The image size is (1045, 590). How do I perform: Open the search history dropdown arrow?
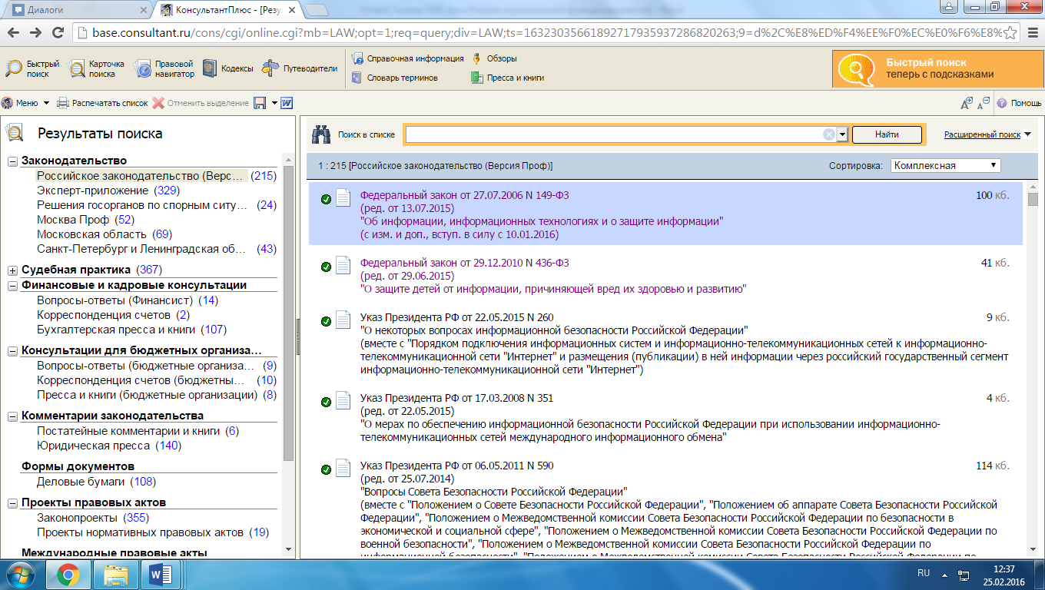(x=842, y=134)
